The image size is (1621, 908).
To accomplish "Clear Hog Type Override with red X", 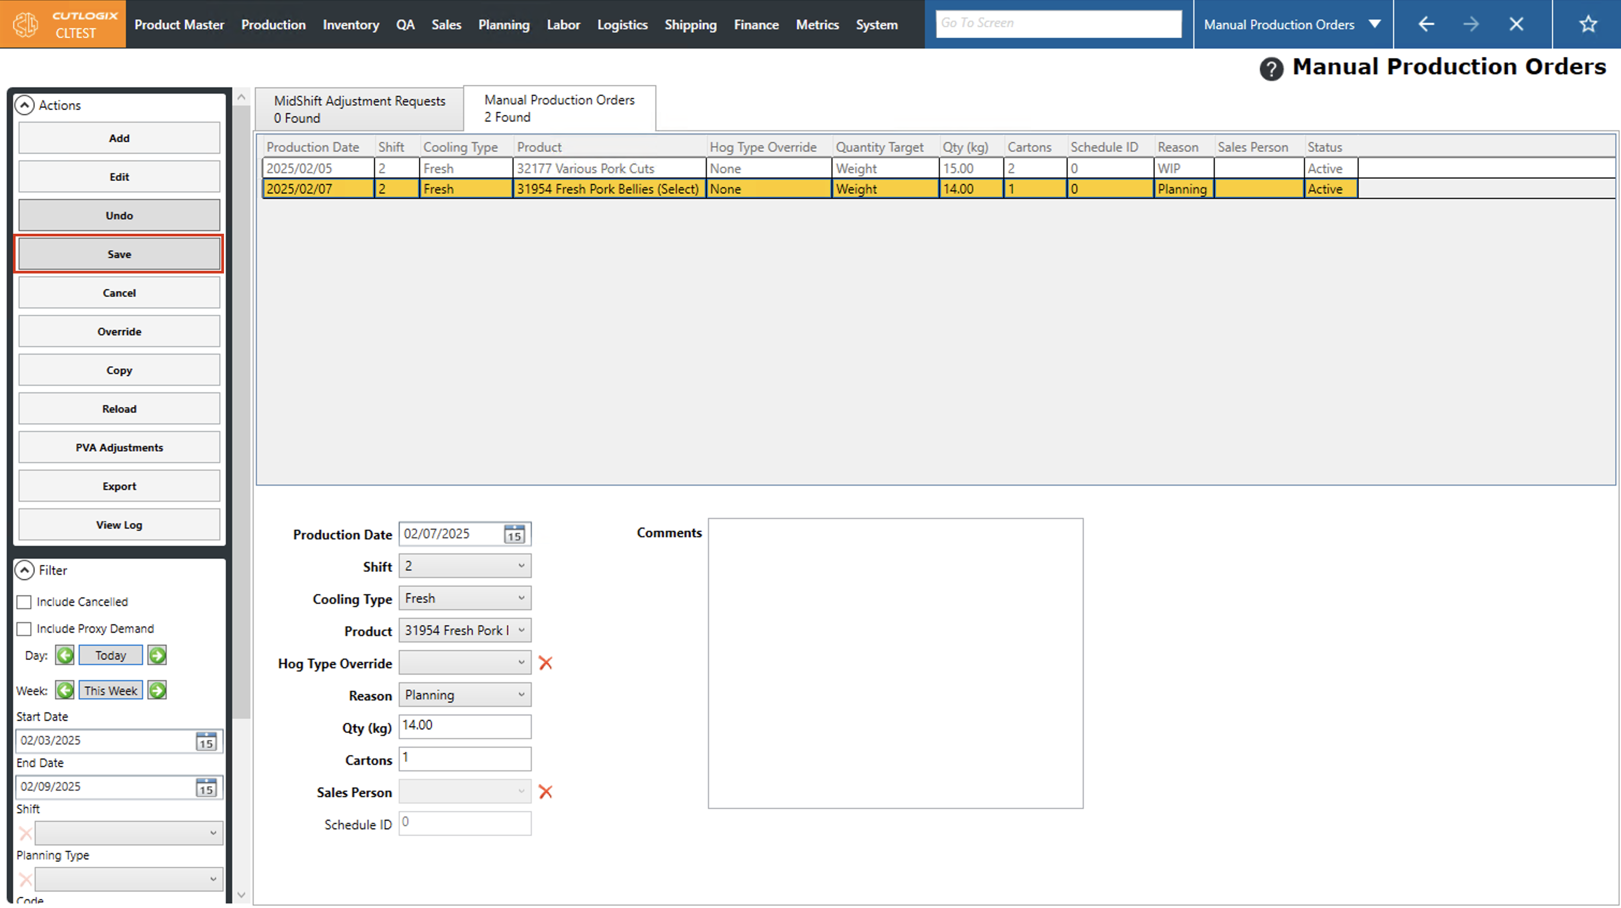I will point(546,663).
